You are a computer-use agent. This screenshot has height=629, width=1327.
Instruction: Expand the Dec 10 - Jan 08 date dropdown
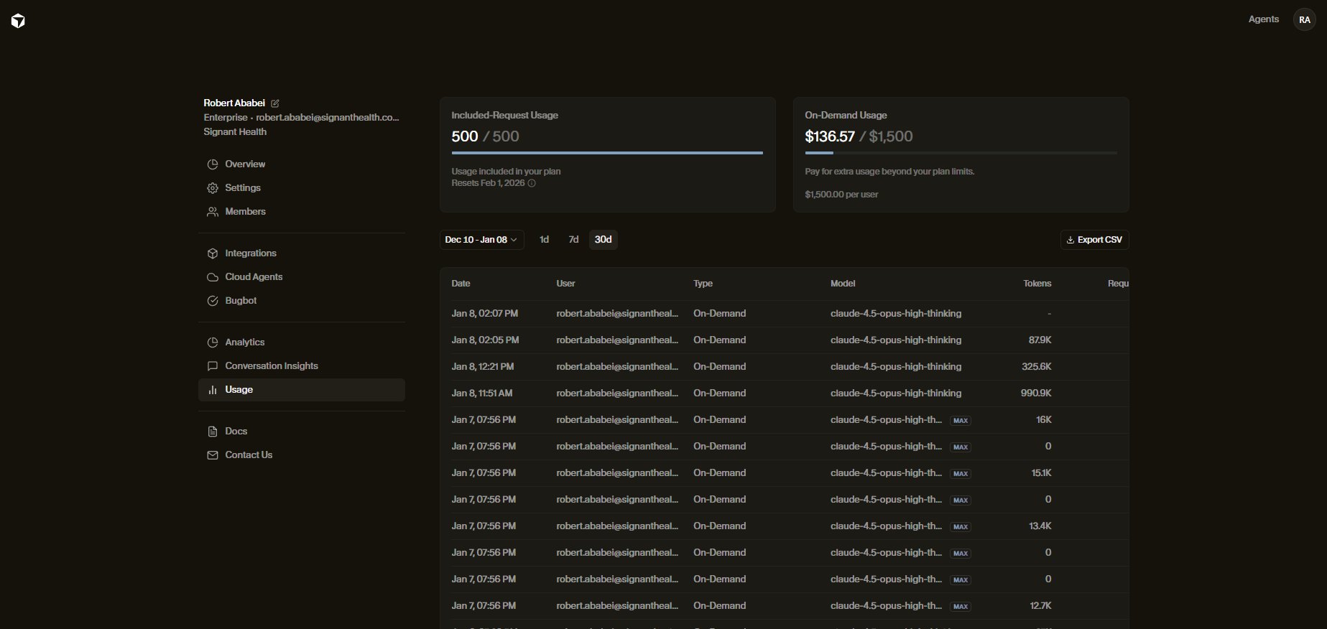point(481,240)
